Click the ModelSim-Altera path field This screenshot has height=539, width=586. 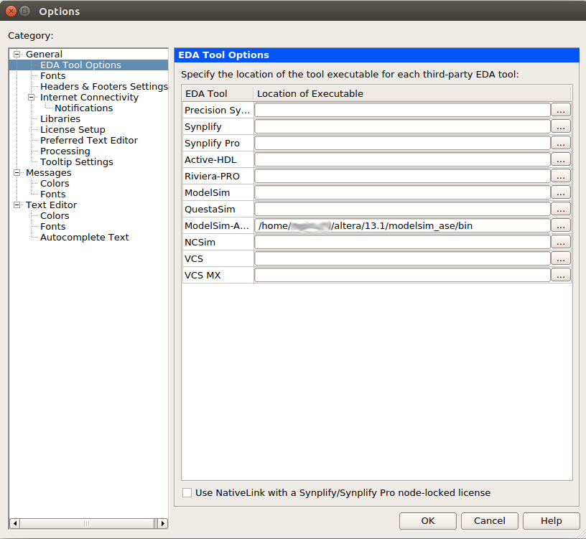coord(402,225)
